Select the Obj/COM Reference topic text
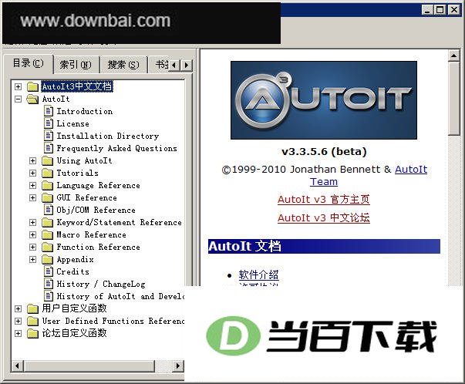Image resolution: width=465 pixels, height=384 pixels. (x=96, y=210)
